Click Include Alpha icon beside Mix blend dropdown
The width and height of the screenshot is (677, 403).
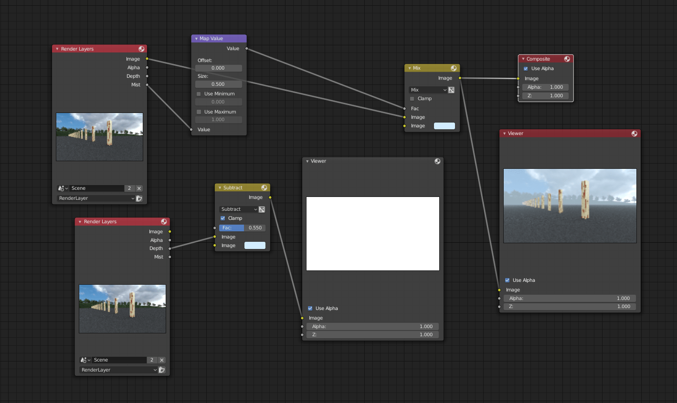click(452, 90)
